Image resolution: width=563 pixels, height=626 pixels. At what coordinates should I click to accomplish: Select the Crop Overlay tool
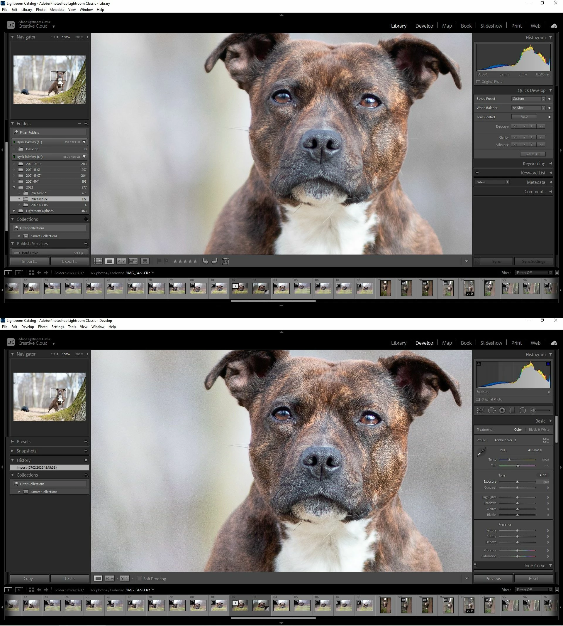pyautogui.click(x=480, y=410)
